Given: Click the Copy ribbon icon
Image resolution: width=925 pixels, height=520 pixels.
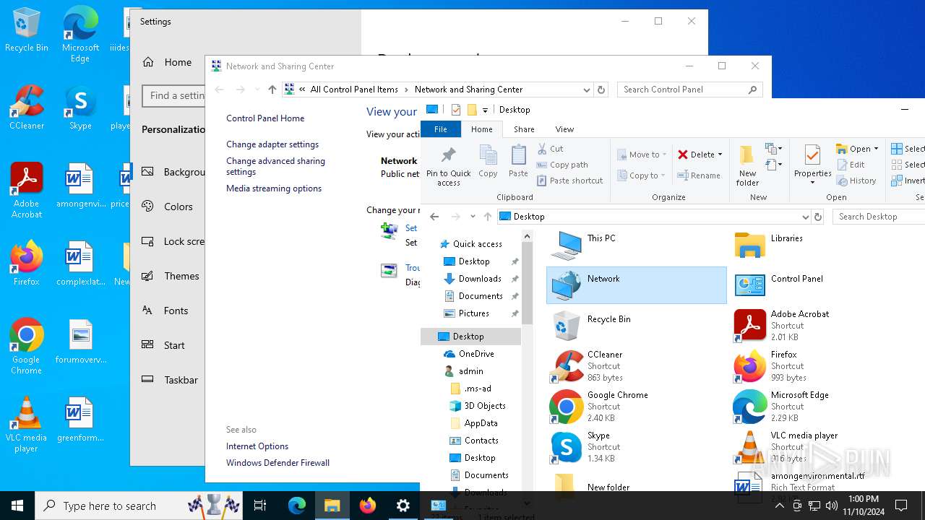Looking at the screenshot, I should click(x=488, y=161).
